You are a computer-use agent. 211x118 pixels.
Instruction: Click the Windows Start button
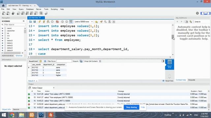click(4, 115)
